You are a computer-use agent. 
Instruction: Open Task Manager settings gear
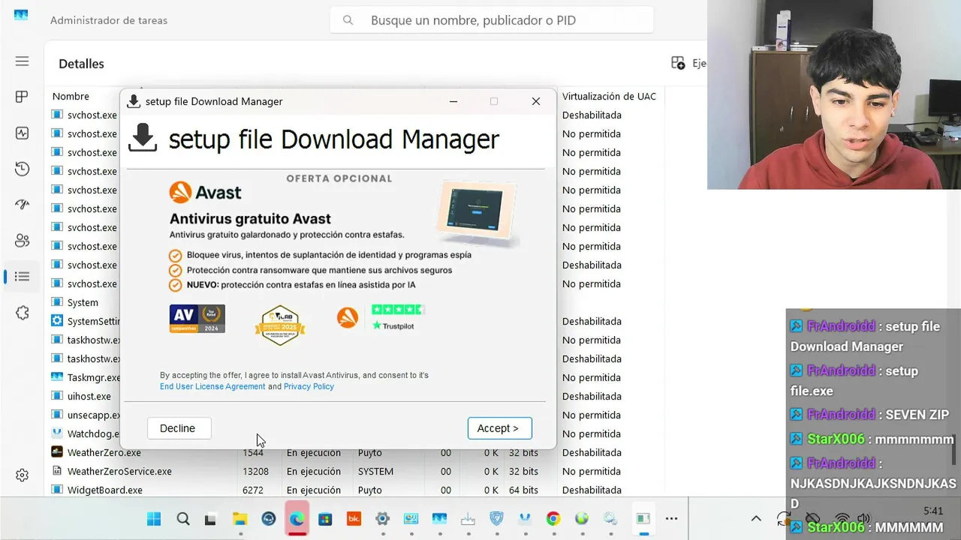pyautogui.click(x=22, y=475)
